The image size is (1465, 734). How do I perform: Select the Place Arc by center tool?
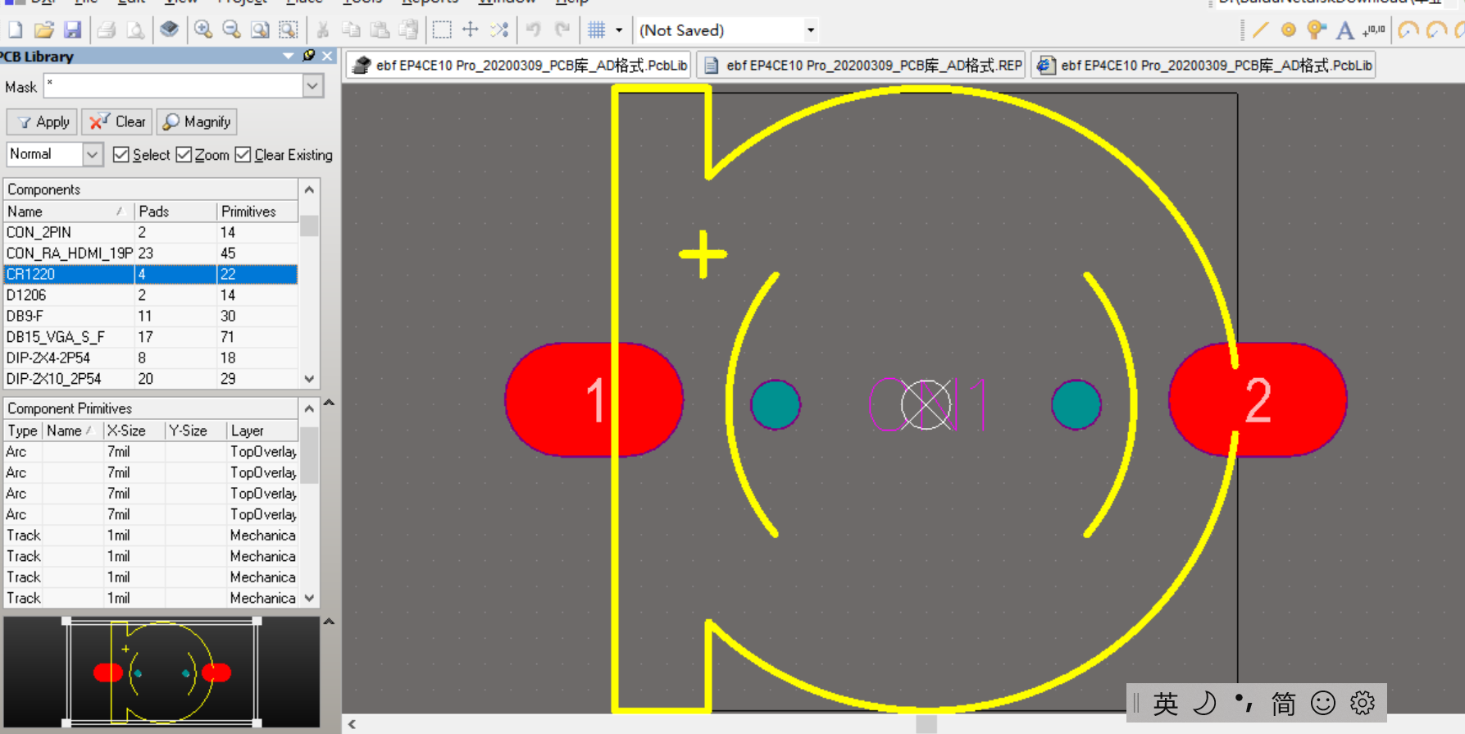[1408, 30]
